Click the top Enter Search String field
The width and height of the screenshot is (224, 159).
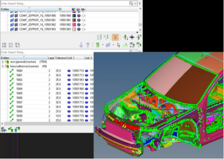point(64,3)
